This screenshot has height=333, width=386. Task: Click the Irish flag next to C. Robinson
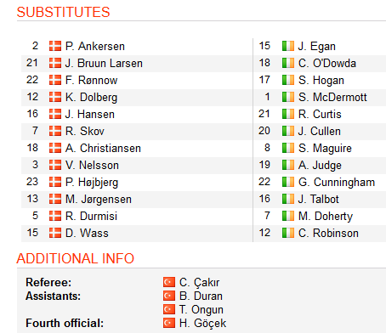[288, 233]
